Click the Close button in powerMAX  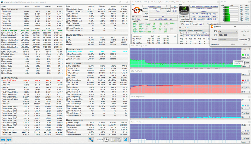[x=245, y=44]
